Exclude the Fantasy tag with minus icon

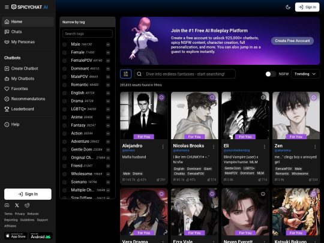tap(108, 125)
